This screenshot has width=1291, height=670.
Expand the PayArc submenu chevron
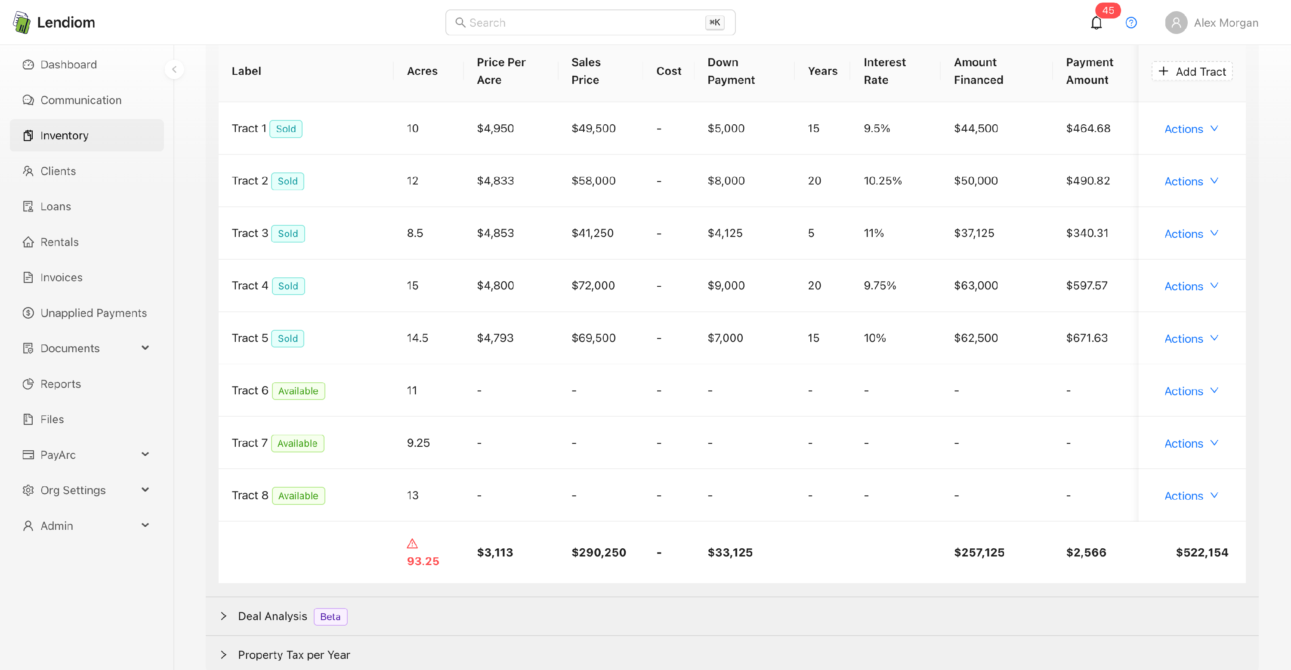pyautogui.click(x=145, y=455)
